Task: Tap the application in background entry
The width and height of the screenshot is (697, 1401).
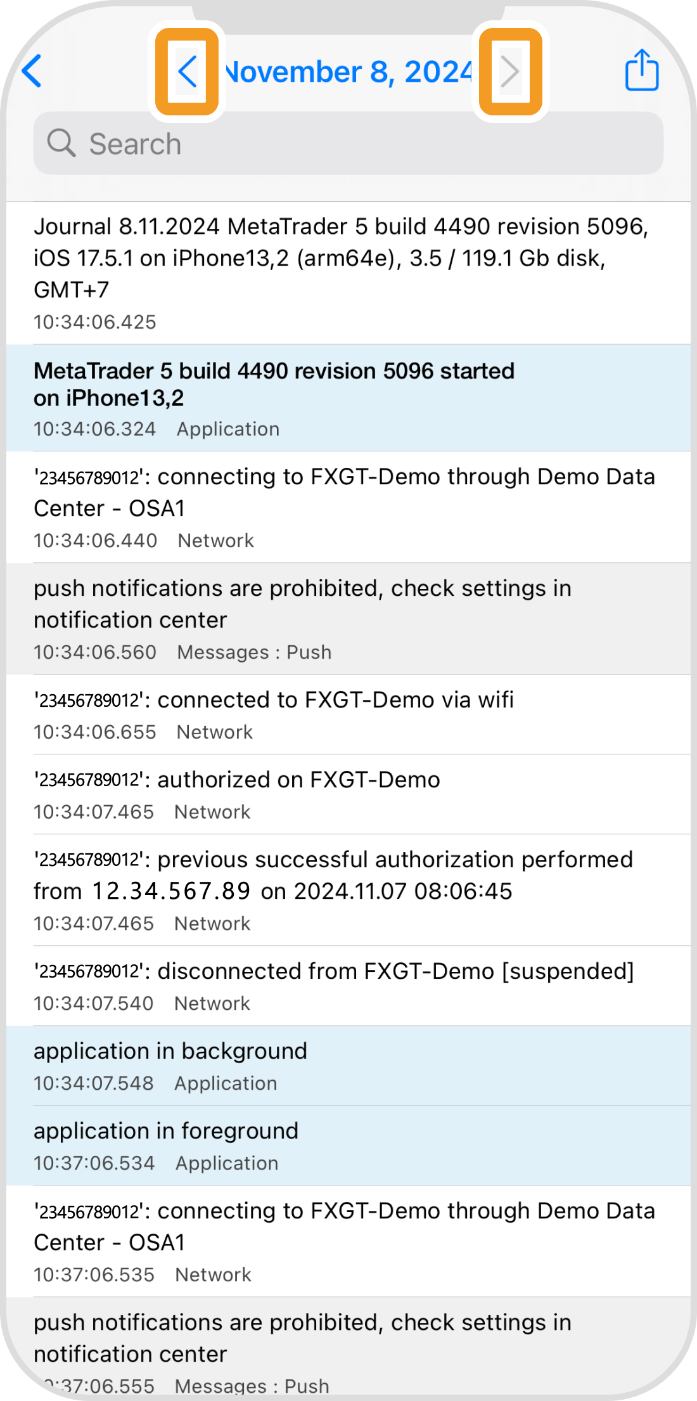Action: tap(348, 1066)
